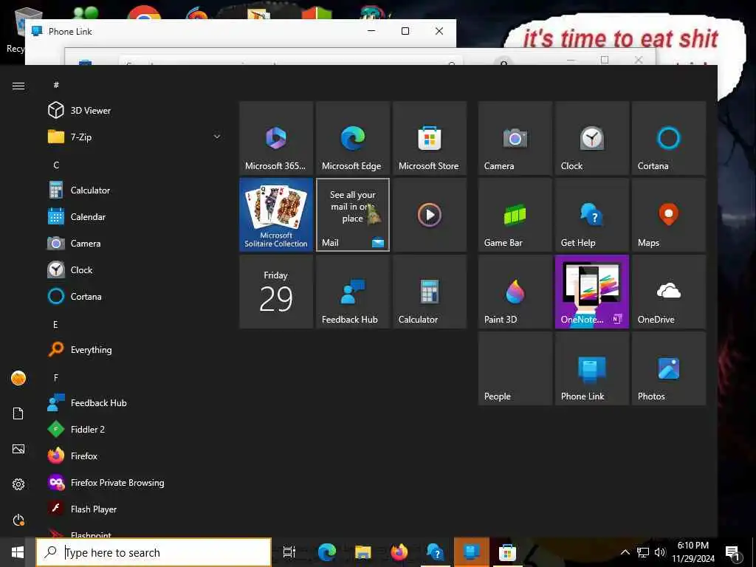Maximize the Phone Link window

coord(405,31)
